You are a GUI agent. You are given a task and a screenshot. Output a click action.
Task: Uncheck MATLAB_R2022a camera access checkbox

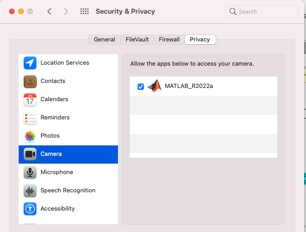point(141,87)
